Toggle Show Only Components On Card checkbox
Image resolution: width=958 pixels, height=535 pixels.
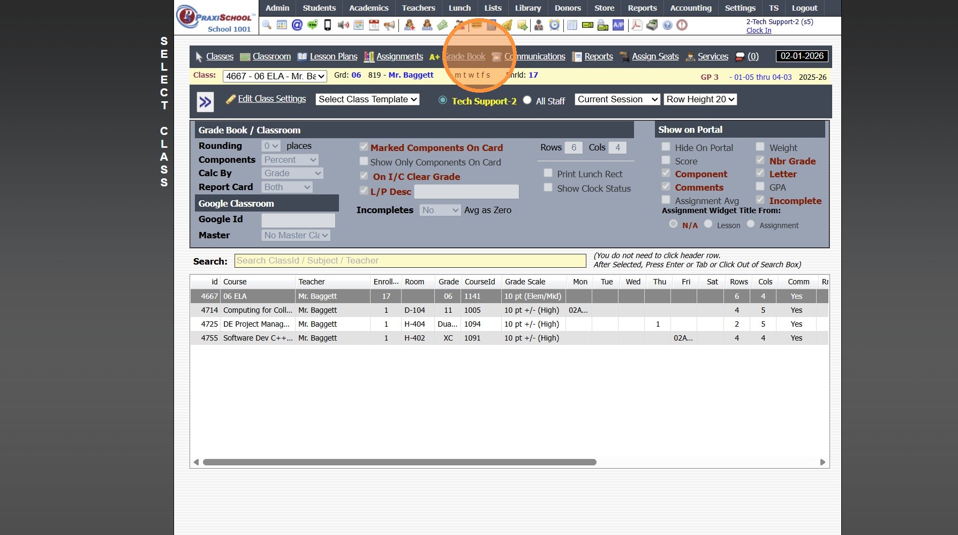[x=364, y=161]
